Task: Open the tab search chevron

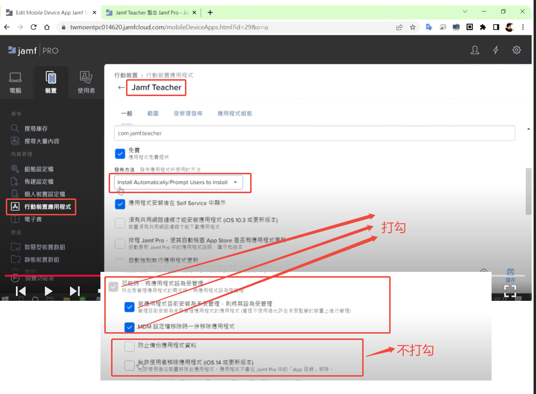Action: 465,12
